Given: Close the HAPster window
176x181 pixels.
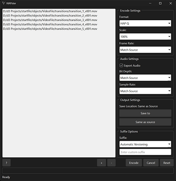Looking at the screenshot, I should 171,3.
